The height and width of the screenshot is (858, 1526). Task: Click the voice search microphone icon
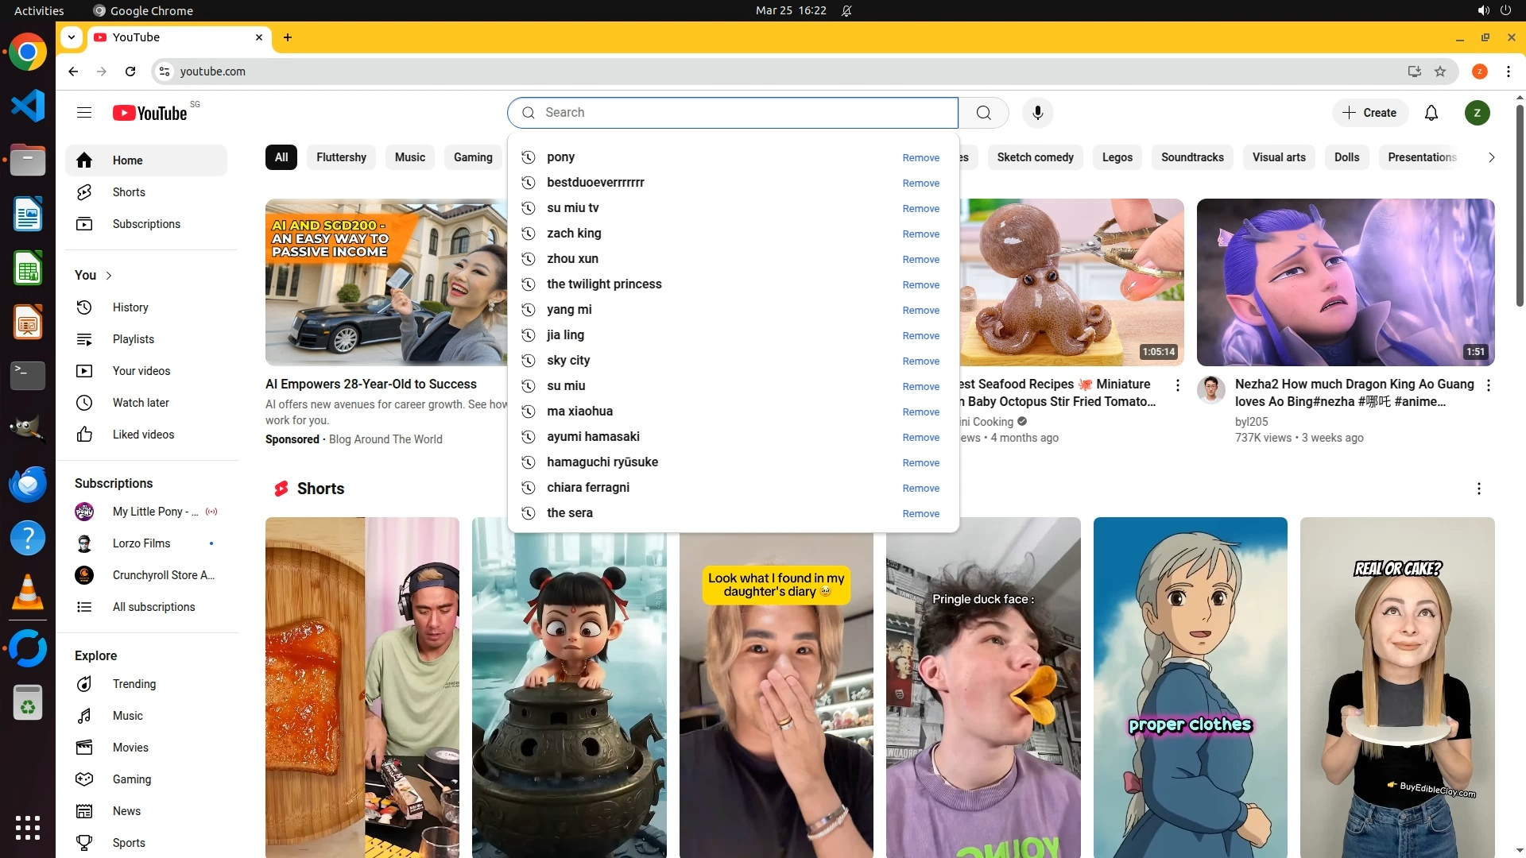coord(1037,113)
